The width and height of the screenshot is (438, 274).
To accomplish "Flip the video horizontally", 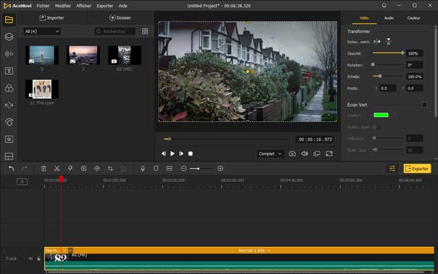I will [x=377, y=42].
